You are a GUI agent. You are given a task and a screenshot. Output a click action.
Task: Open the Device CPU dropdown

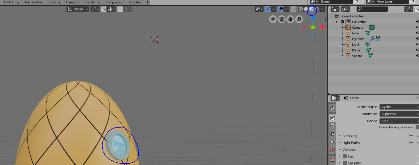coord(399,121)
